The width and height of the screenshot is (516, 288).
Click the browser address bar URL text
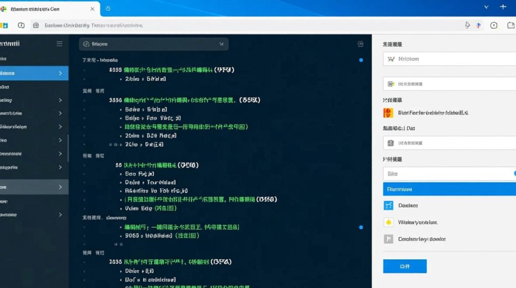coord(94,25)
